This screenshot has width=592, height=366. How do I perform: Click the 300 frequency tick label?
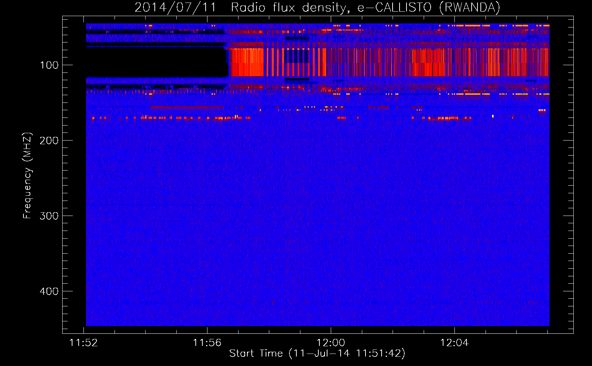tap(49, 216)
